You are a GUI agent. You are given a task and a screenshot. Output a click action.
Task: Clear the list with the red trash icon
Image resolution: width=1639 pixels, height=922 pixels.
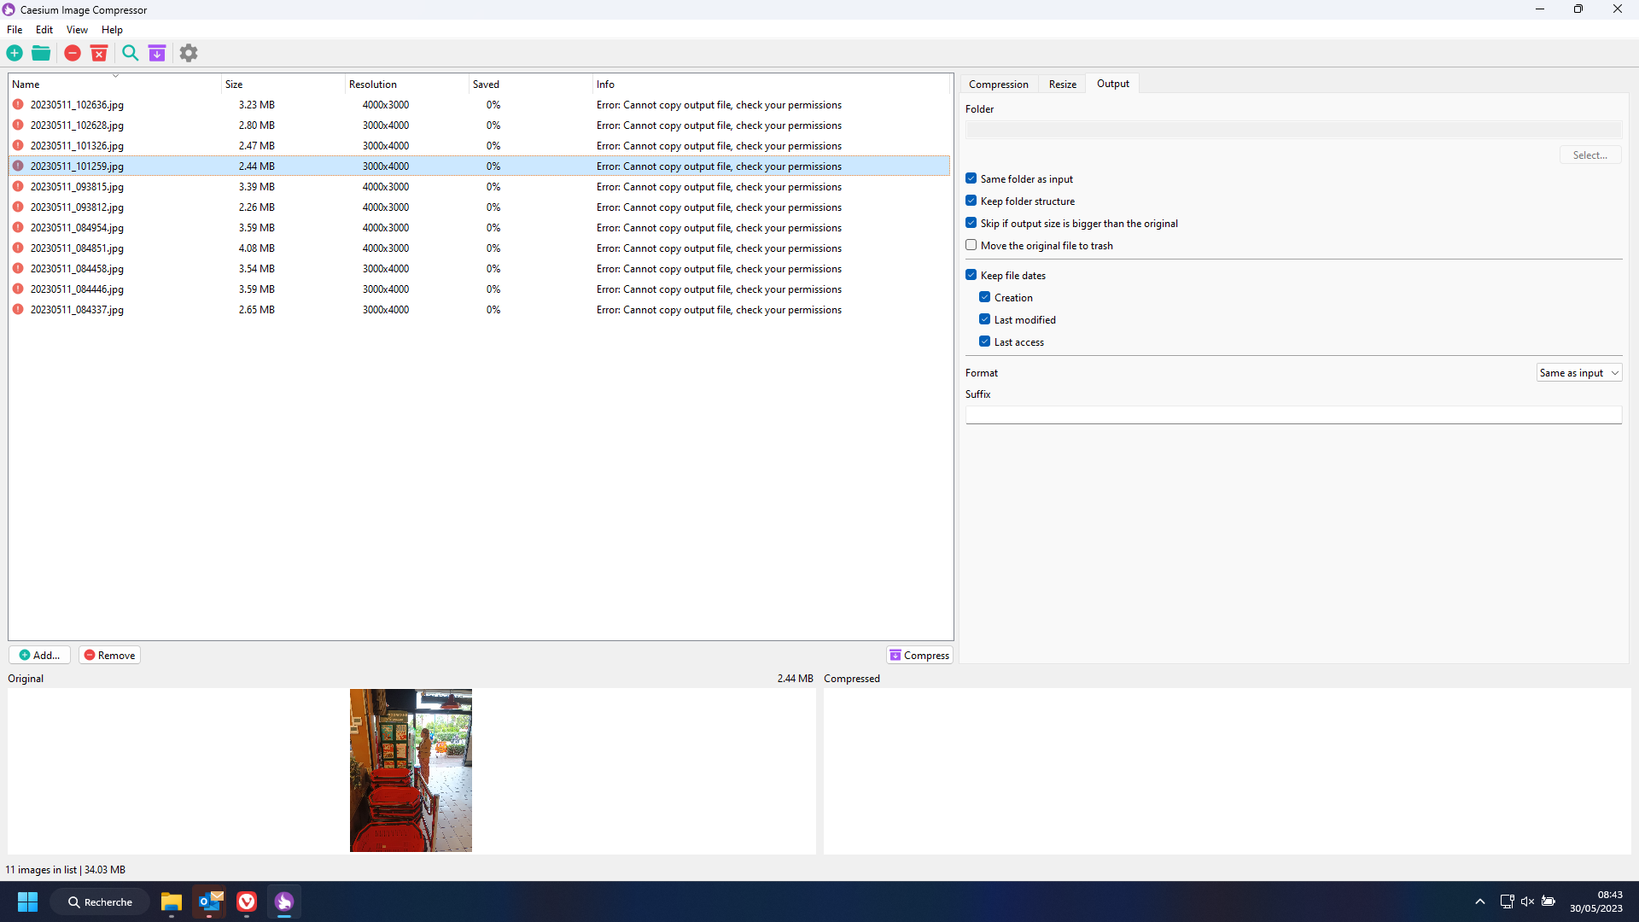tap(99, 53)
